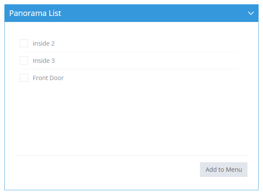The width and height of the screenshot is (263, 195).
Task: Mark the second panorama item's checkbox
Action: point(24,61)
